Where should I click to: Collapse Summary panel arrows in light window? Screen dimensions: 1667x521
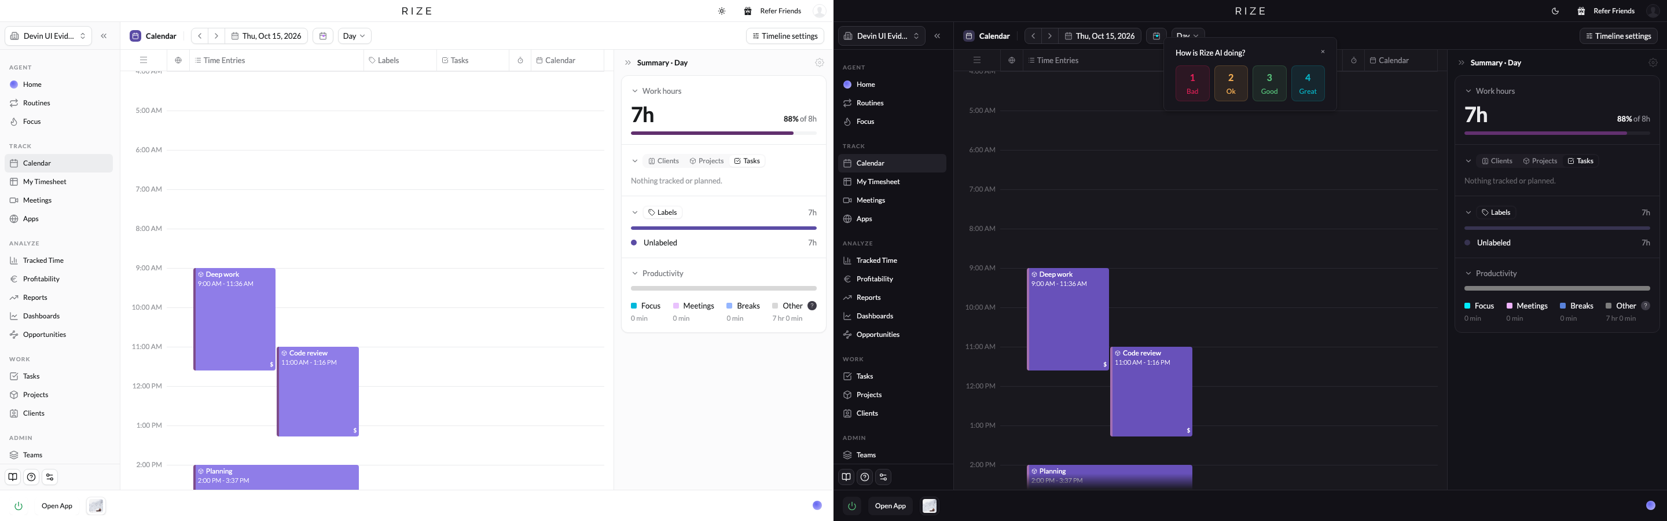point(627,63)
